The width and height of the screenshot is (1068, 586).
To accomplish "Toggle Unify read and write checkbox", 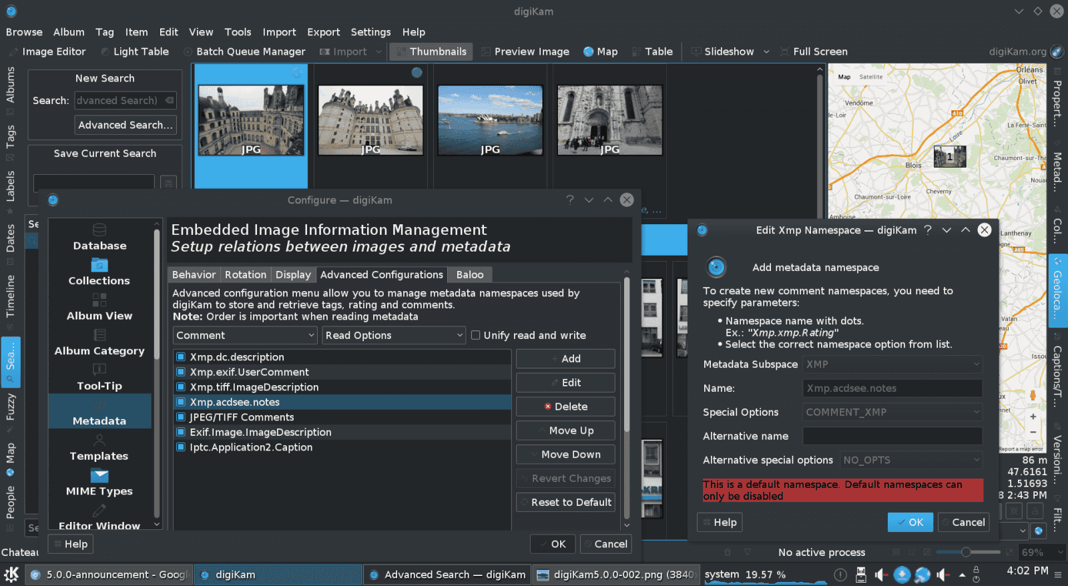I will (x=476, y=335).
